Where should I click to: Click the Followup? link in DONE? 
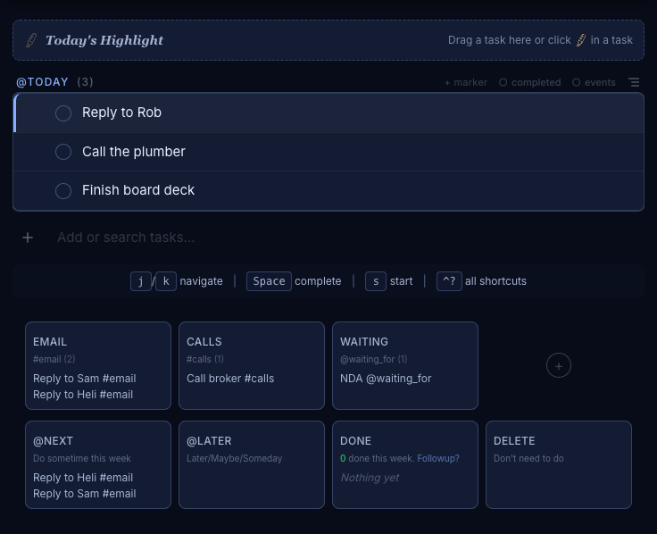pyautogui.click(x=438, y=459)
